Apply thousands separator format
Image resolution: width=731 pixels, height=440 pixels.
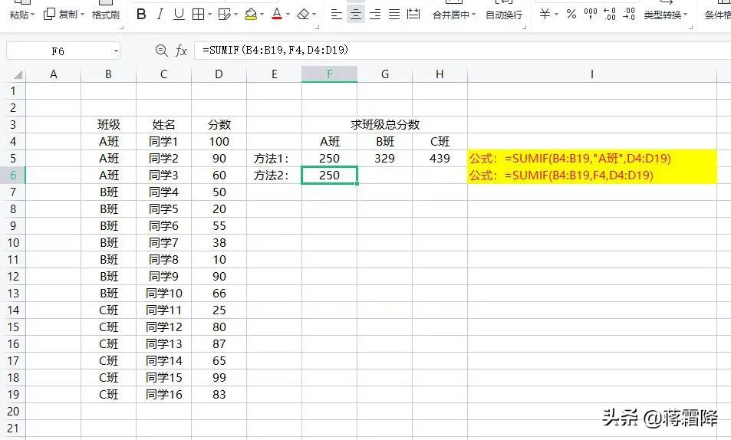[x=591, y=15]
